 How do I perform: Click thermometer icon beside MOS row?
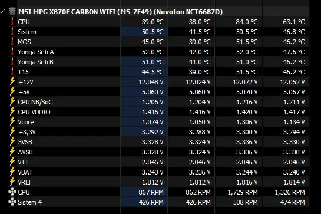12,42
